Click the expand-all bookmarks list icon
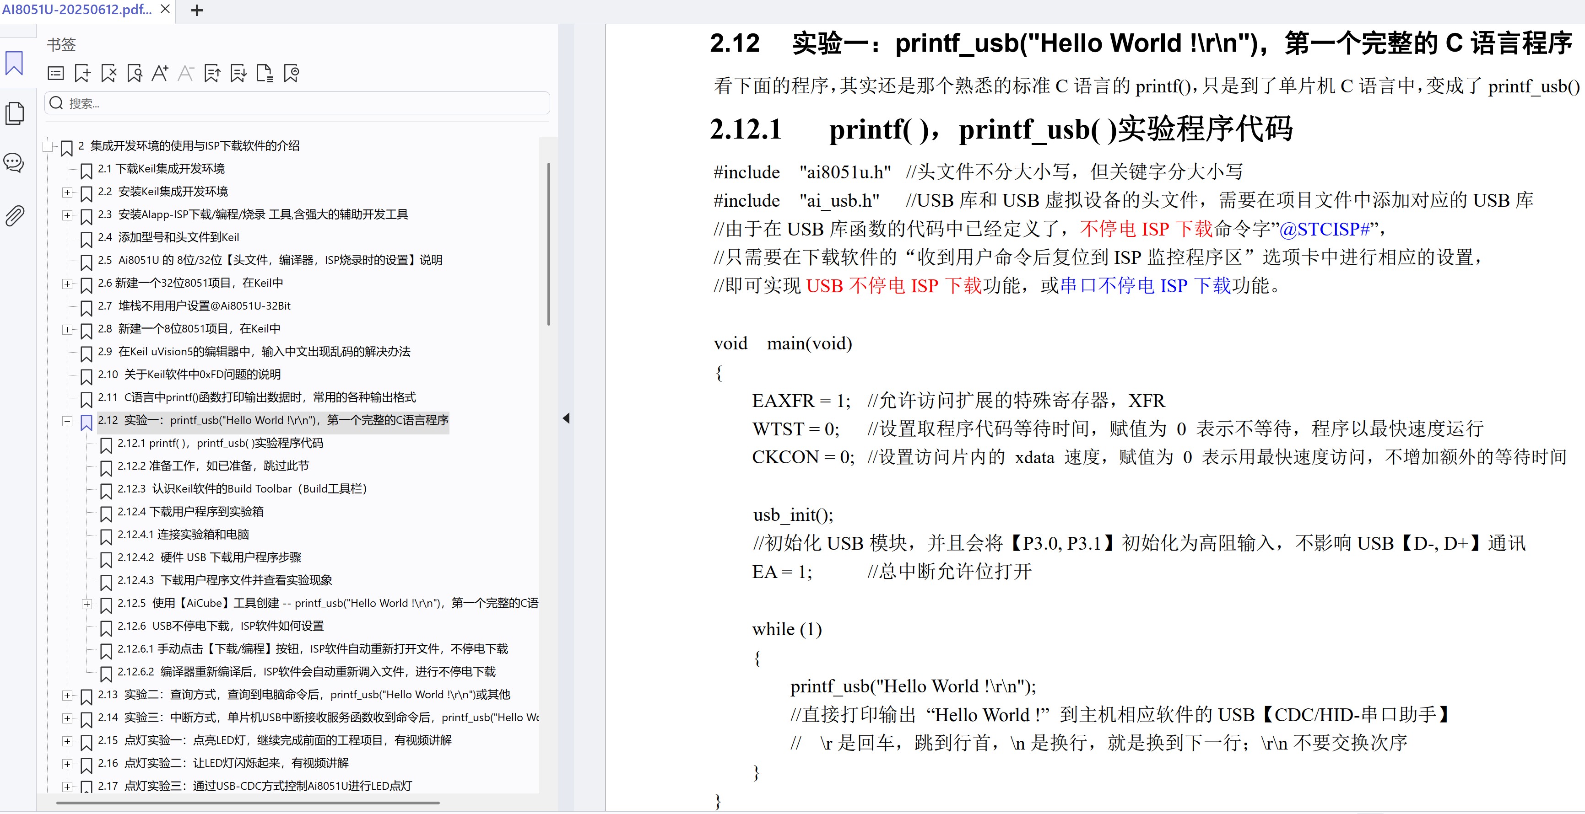 click(56, 74)
